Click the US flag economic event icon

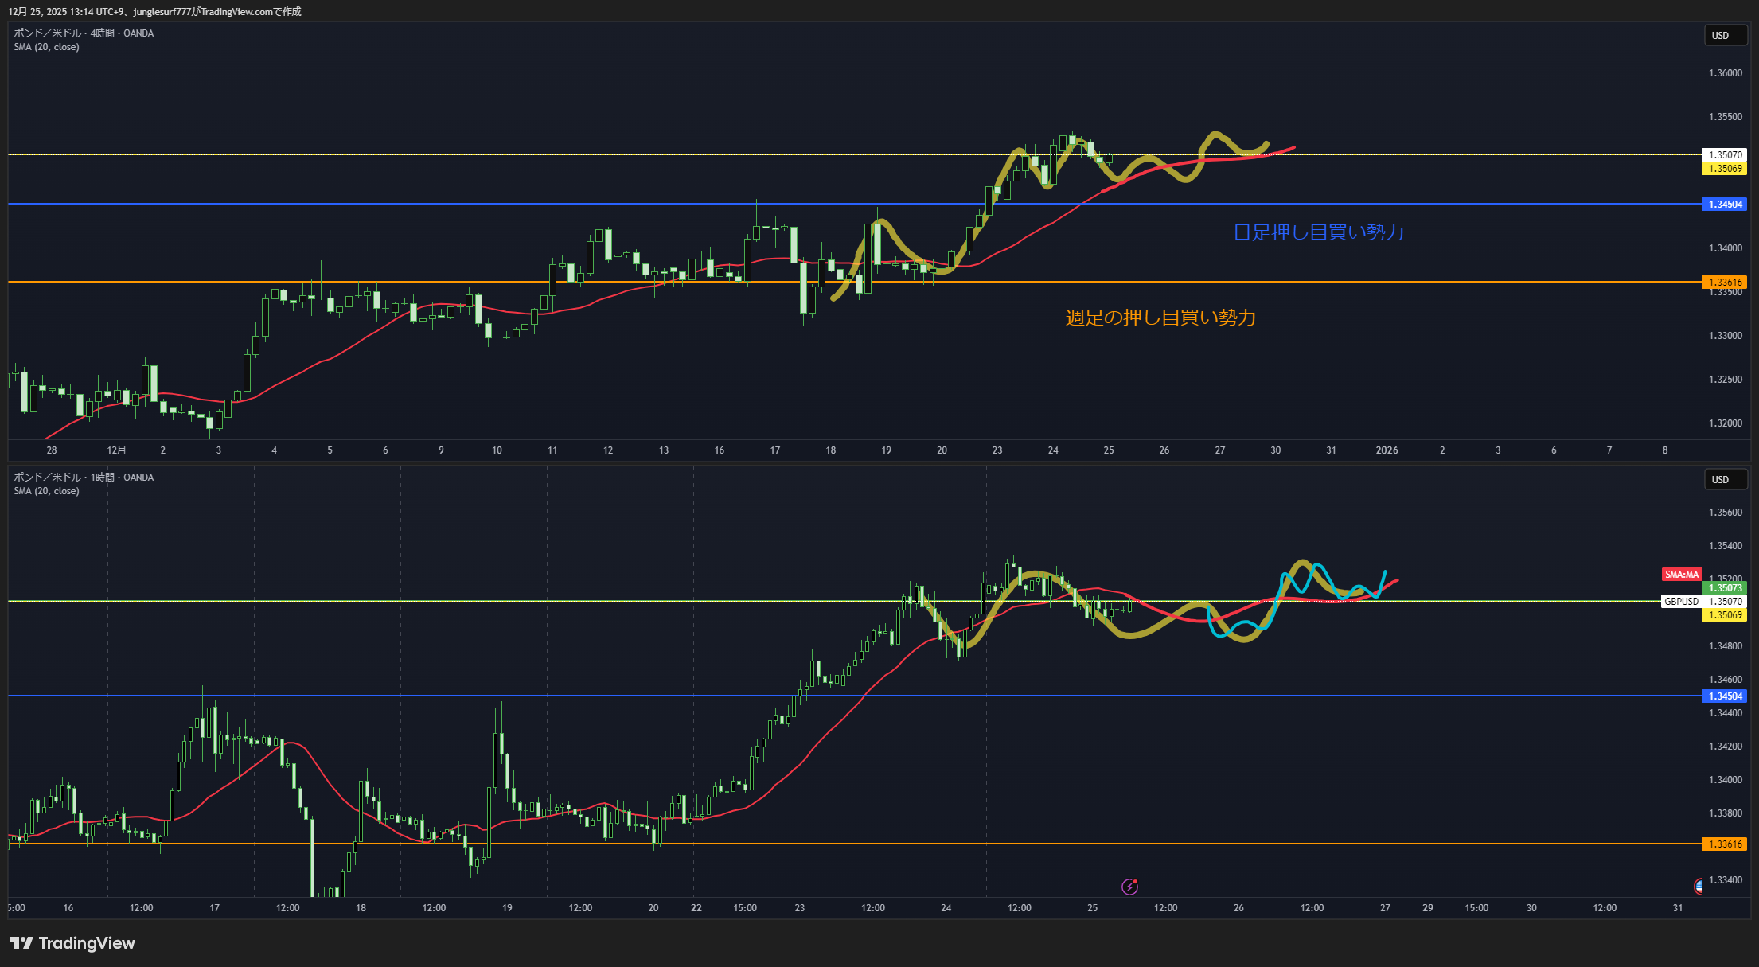pos(1698,886)
